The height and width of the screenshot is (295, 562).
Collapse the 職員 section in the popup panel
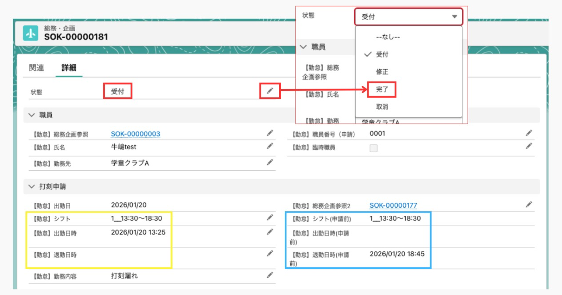pyautogui.click(x=303, y=47)
